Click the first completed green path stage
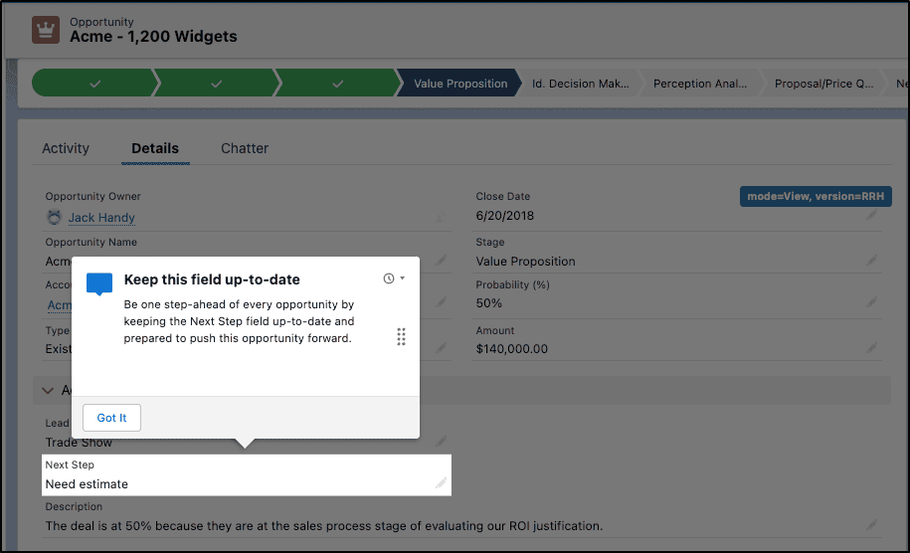This screenshot has width=910, height=553. click(x=94, y=83)
